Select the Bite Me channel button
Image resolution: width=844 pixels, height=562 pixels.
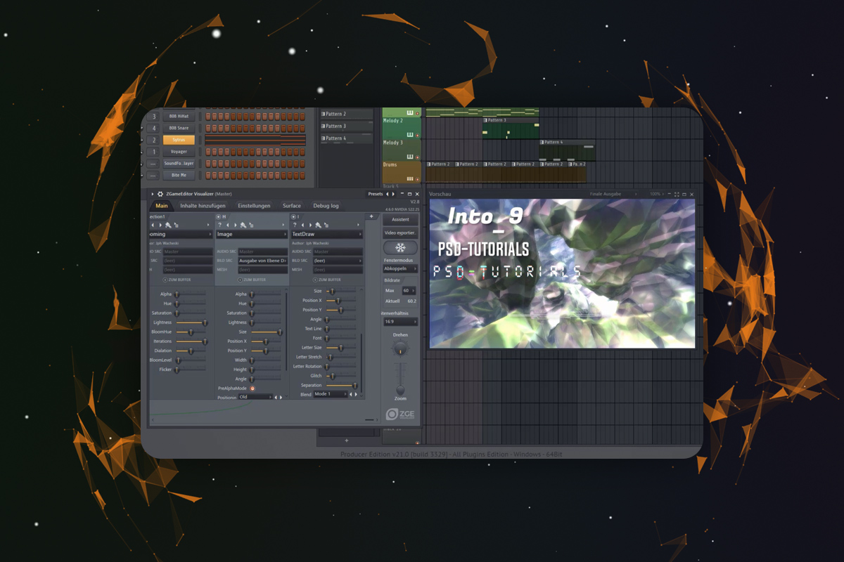(179, 175)
